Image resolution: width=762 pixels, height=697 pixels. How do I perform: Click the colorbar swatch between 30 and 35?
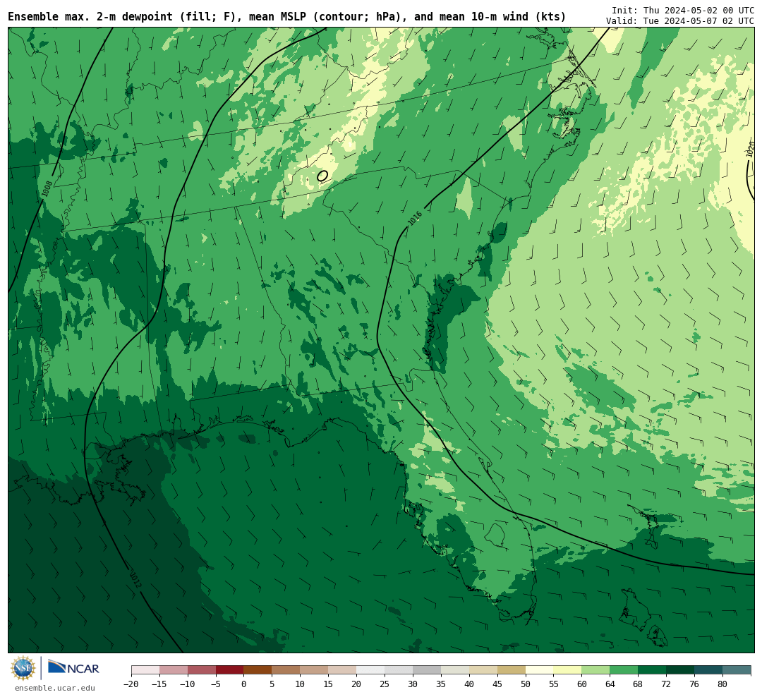click(x=426, y=670)
